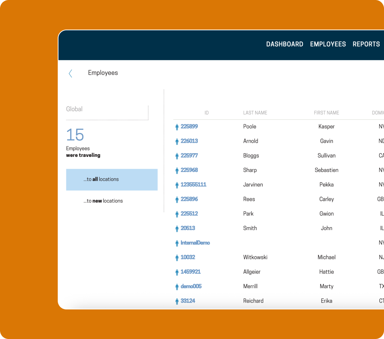Click person icon for employee 225899

[177, 127]
